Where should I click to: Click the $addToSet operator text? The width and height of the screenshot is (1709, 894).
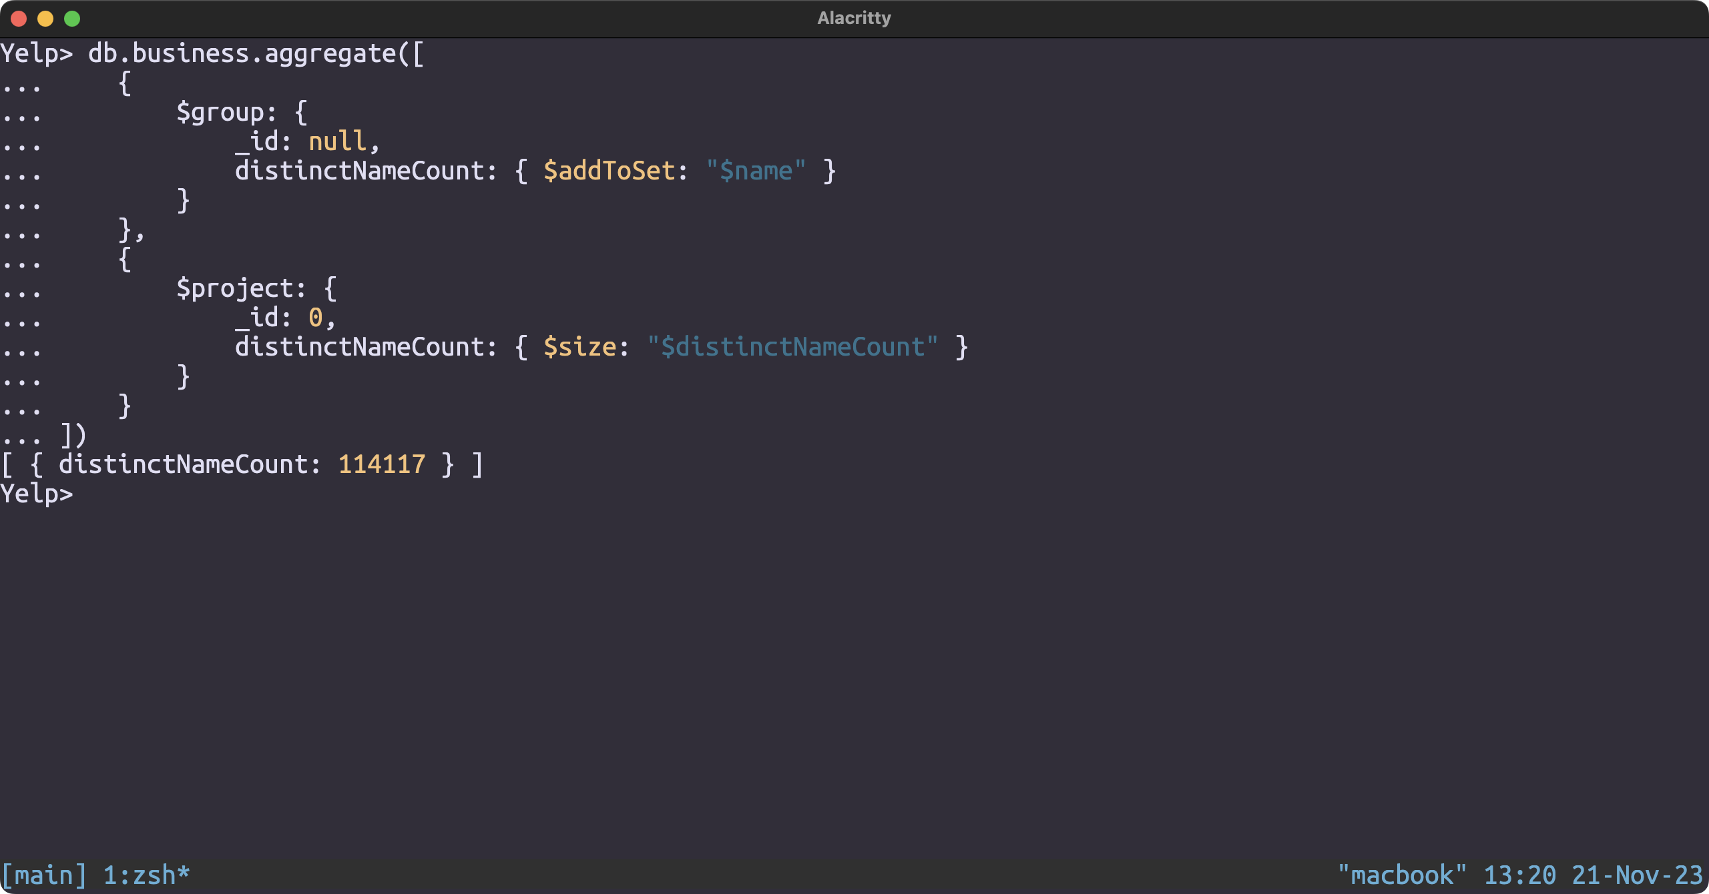click(609, 171)
